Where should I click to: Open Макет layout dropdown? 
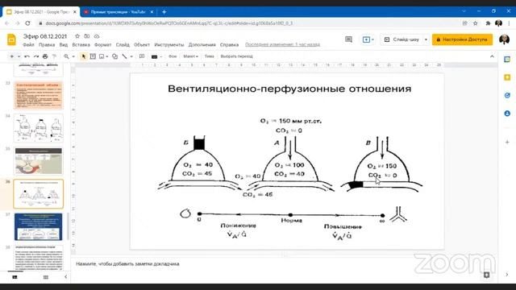[190, 56]
